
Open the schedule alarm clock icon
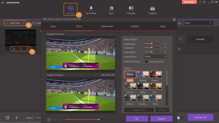(7, 118)
